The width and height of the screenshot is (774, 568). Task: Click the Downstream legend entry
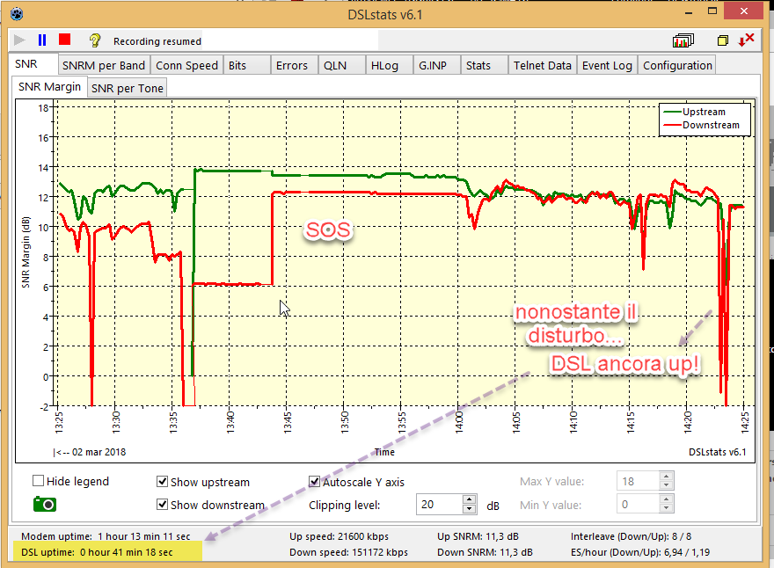tap(702, 126)
